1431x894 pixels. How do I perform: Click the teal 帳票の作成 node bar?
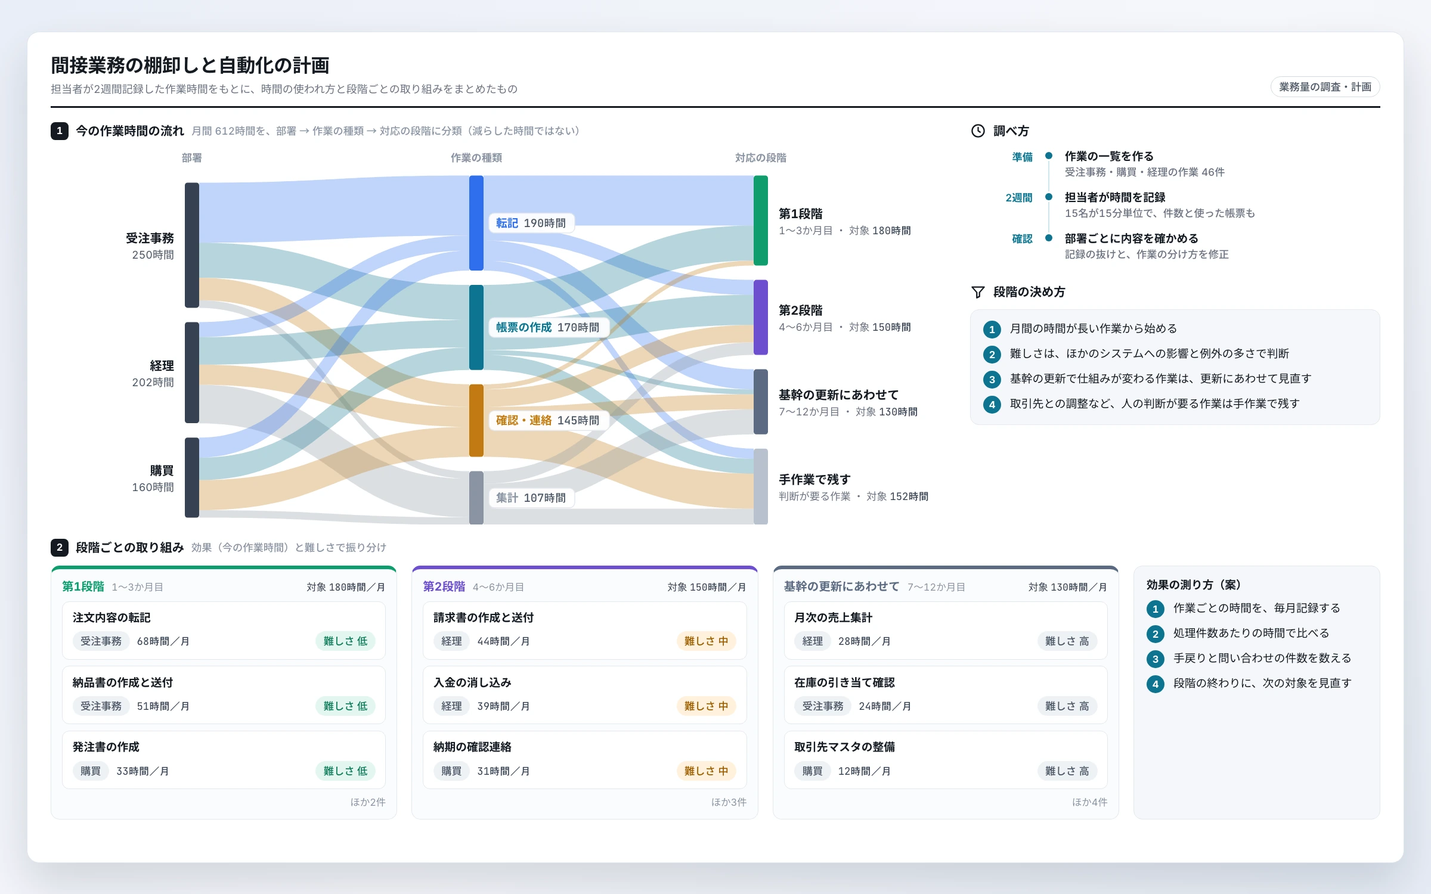pyautogui.click(x=476, y=327)
